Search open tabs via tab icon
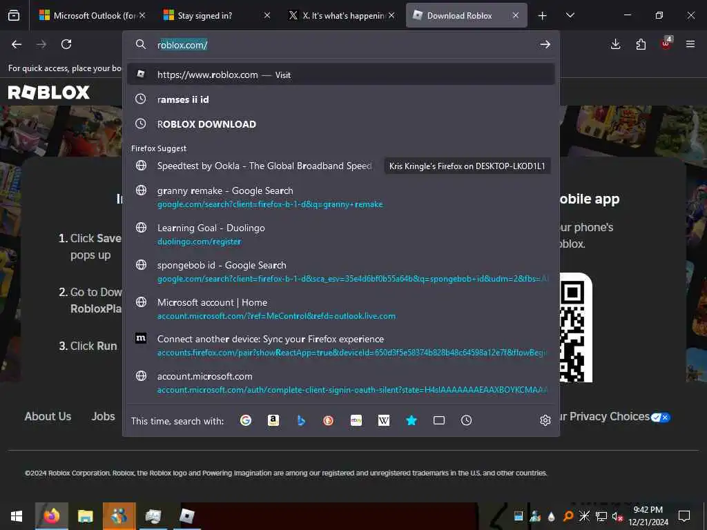Image resolution: width=707 pixels, height=530 pixels. tap(438, 420)
